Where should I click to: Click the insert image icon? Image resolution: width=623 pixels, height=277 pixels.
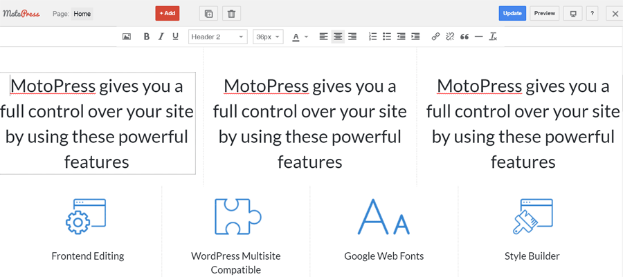(127, 37)
